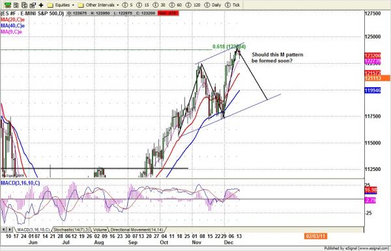Select the 5 minute interval button
The image size is (391, 251).
click(x=128, y=5)
